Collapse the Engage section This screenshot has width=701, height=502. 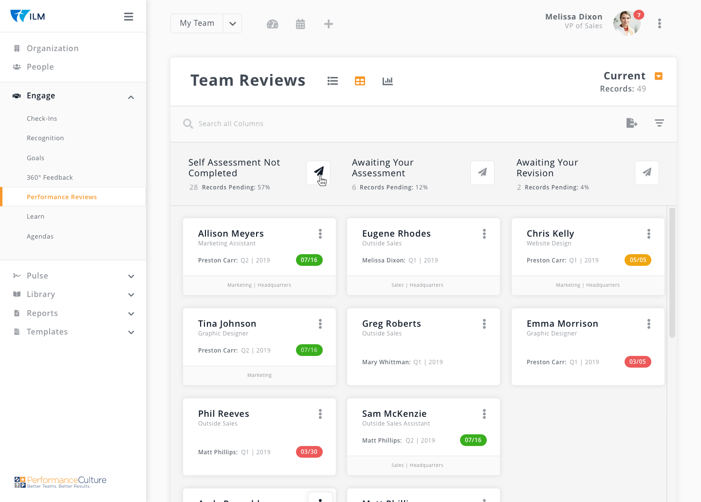click(x=131, y=97)
